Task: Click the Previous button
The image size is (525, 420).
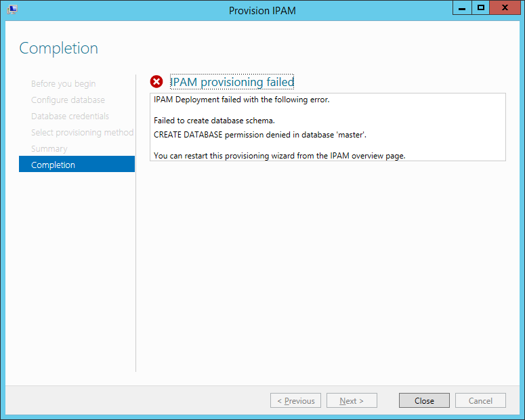Action: tap(295, 400)
